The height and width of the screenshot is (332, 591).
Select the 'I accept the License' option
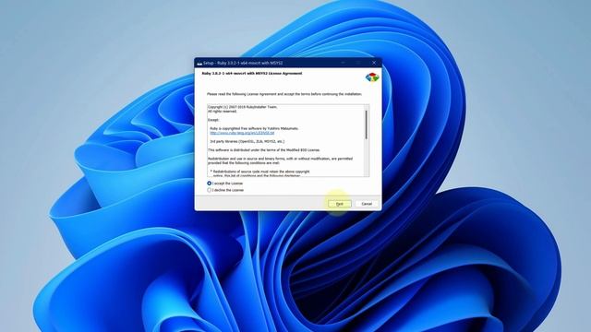tap(225, 184)
